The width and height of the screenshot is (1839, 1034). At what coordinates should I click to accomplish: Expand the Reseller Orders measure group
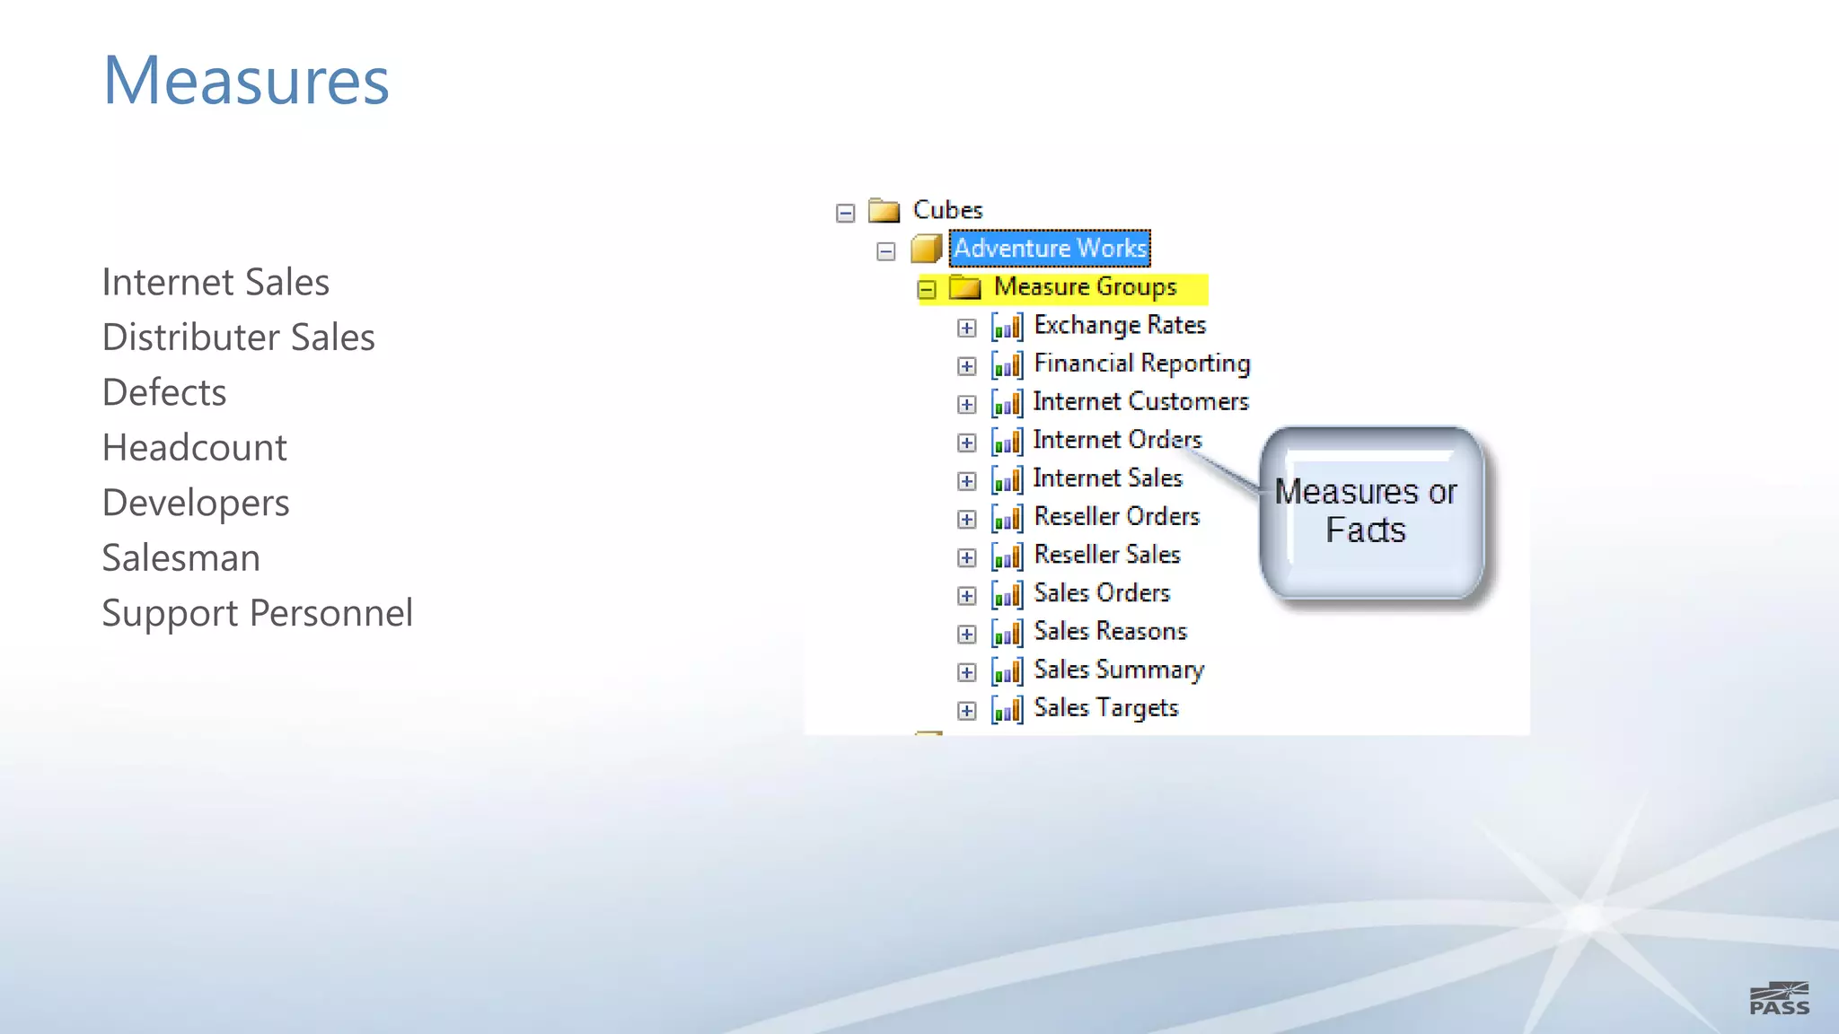click(x=966, y=520)
